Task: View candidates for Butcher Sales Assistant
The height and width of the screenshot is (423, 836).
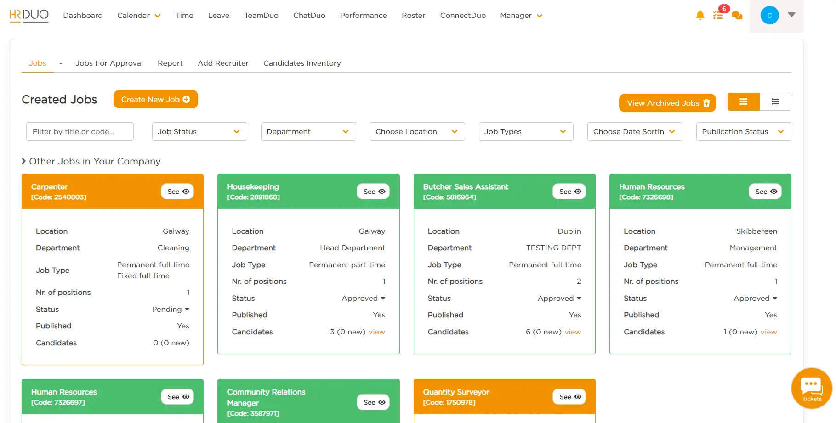Action: pos(573,332)
